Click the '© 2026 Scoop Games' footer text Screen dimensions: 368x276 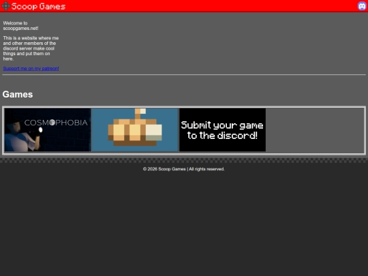tap(184, 169)
